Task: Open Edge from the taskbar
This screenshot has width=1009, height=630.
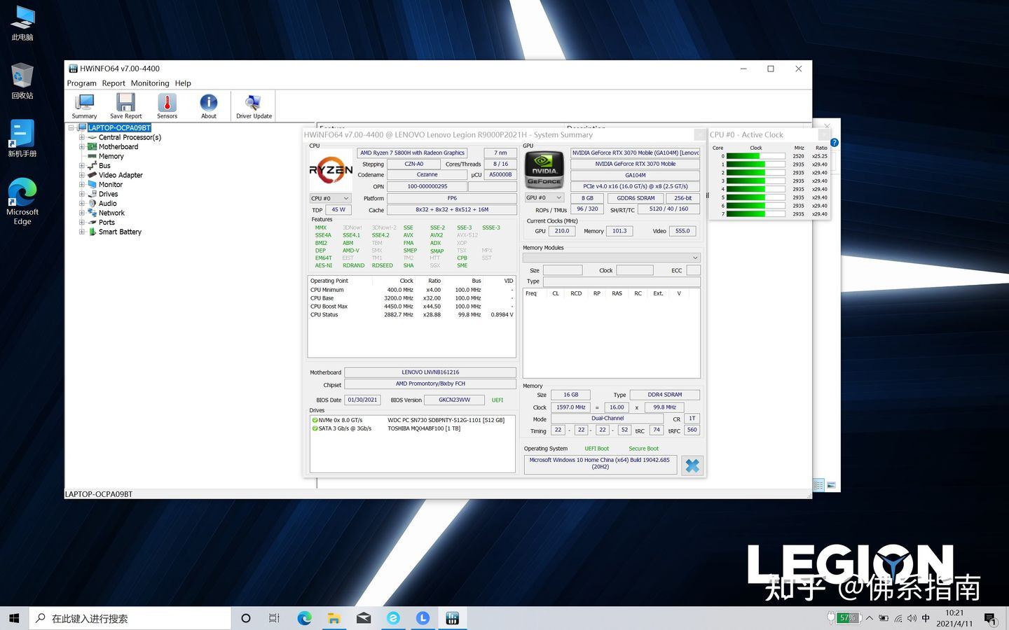Action: (304, 618)
